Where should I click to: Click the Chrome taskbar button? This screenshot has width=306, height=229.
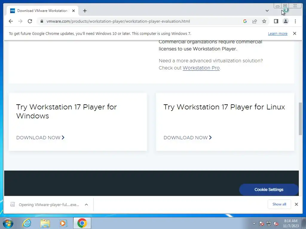(82, 223)
